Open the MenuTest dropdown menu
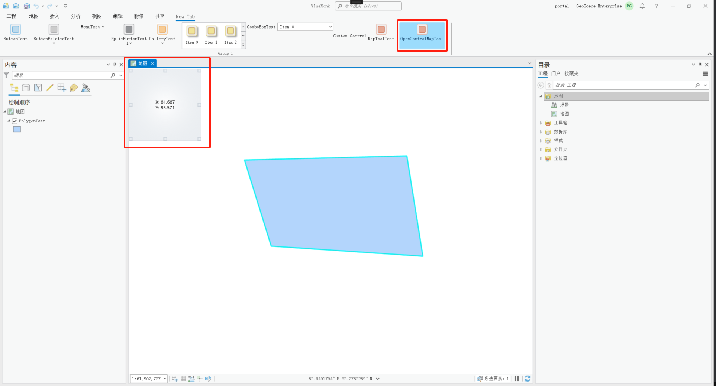The image size is (716, 386). (x=92, y=27)
